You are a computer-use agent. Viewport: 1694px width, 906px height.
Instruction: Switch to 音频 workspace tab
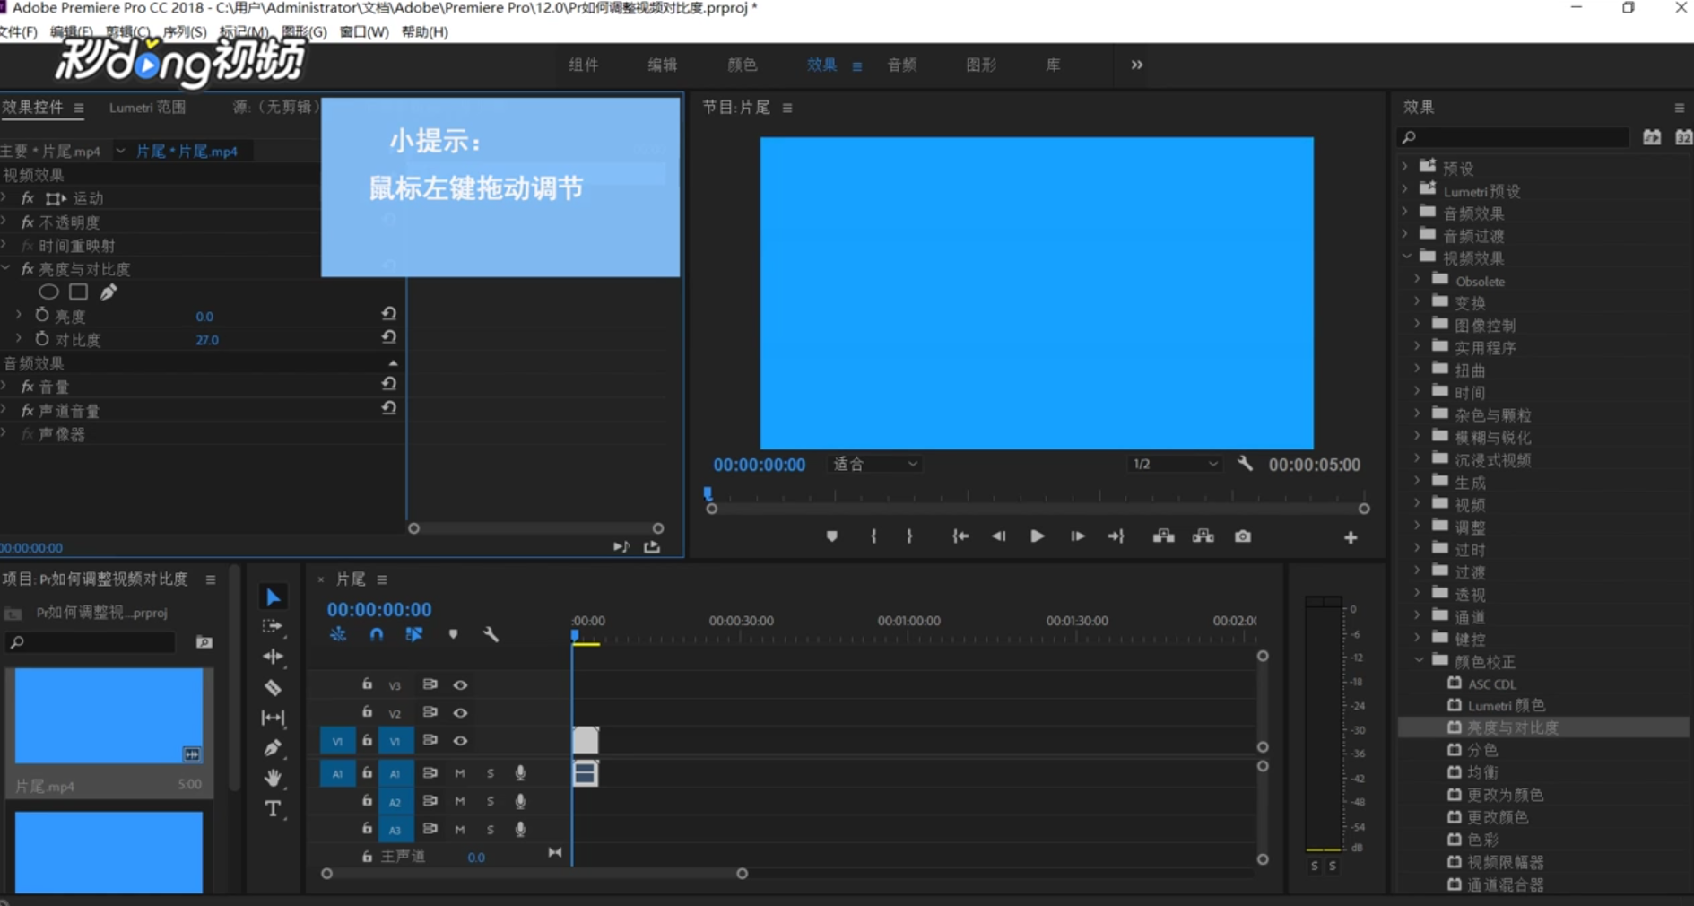pos(901,65)
